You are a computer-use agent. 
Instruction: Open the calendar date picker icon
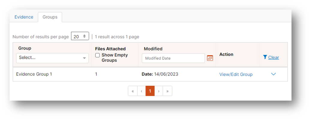tap(210, 58)
